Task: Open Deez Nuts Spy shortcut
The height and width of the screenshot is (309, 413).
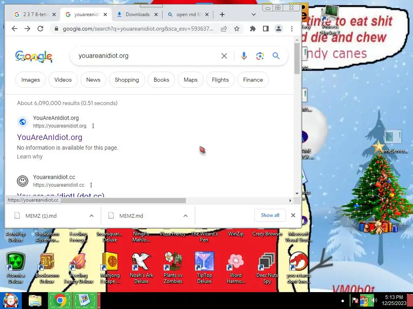Action: [267, 268]
